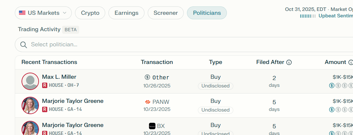Click the Filed After info icon
The width and height of the screenshot is (353, 135).
[289, 62]
